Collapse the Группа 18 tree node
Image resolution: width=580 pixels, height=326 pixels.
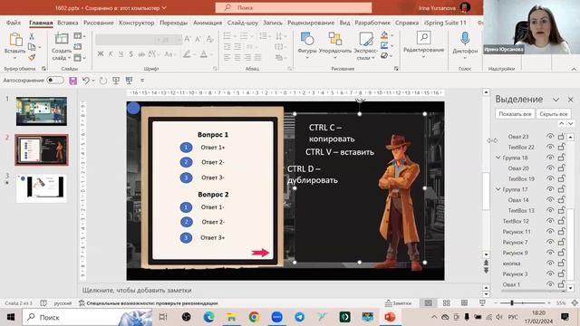pos(498,158)
